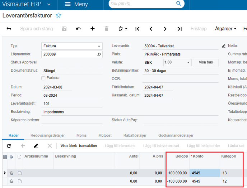Open the Moms tab

[81, 135]
